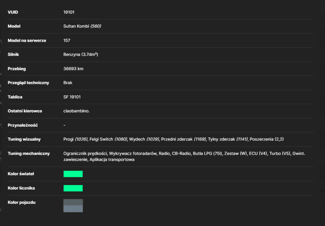
Task: Click Ogranicznik prędkości in mechanical tuning
Action: [x=85, y=154]
